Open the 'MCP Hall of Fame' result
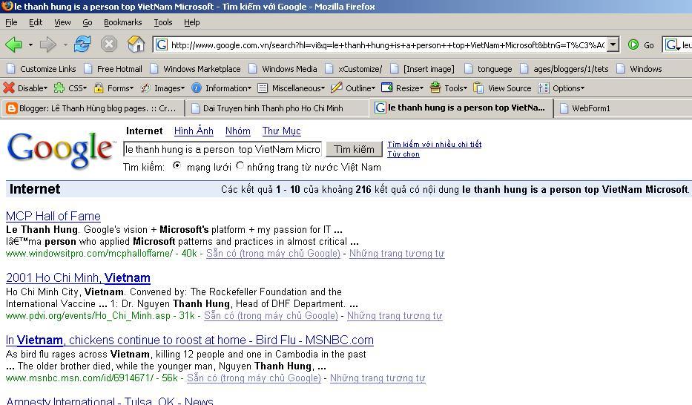This screenshot has height=405, width=692. pyautogui.click(x=53, y=216)
